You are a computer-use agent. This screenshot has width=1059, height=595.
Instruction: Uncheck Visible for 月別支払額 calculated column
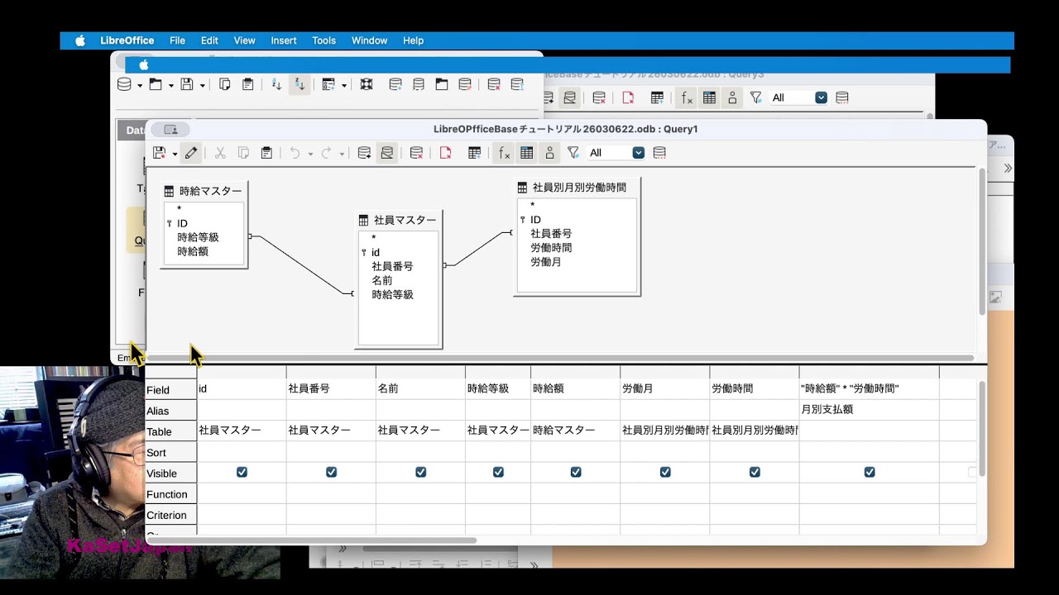pos(870,472)
